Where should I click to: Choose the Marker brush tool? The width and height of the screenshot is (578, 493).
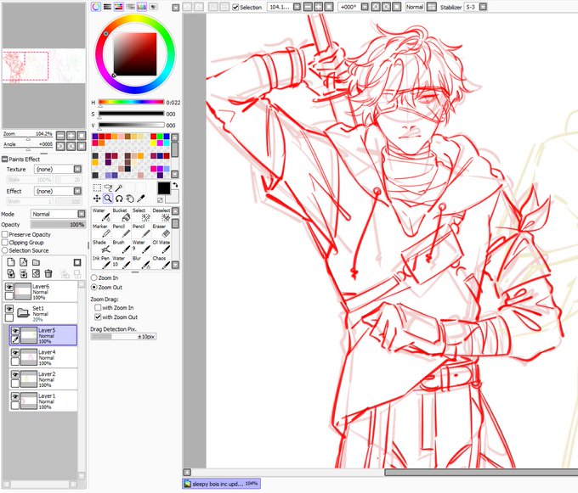tap(101, 231)
